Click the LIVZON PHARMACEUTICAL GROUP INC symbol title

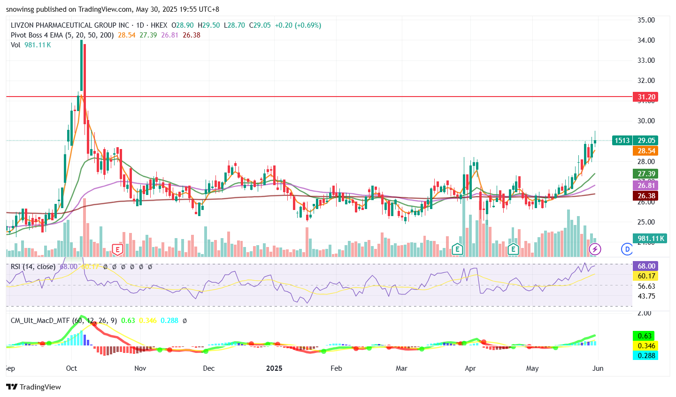coord(70,25)
